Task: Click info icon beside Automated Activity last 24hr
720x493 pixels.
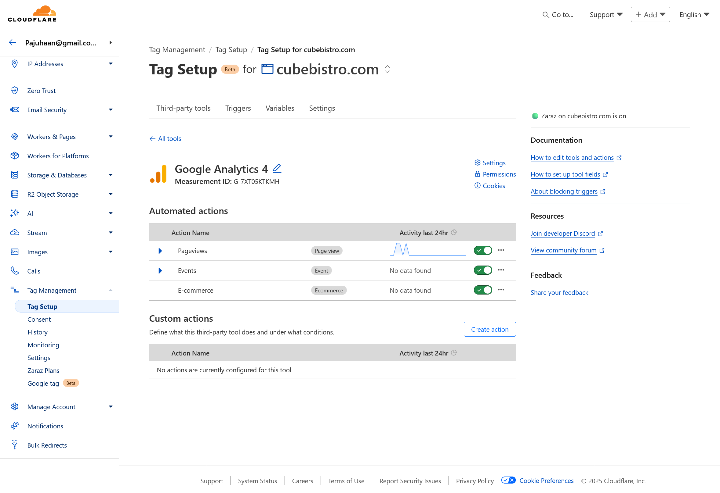Action: pos(454,232)
